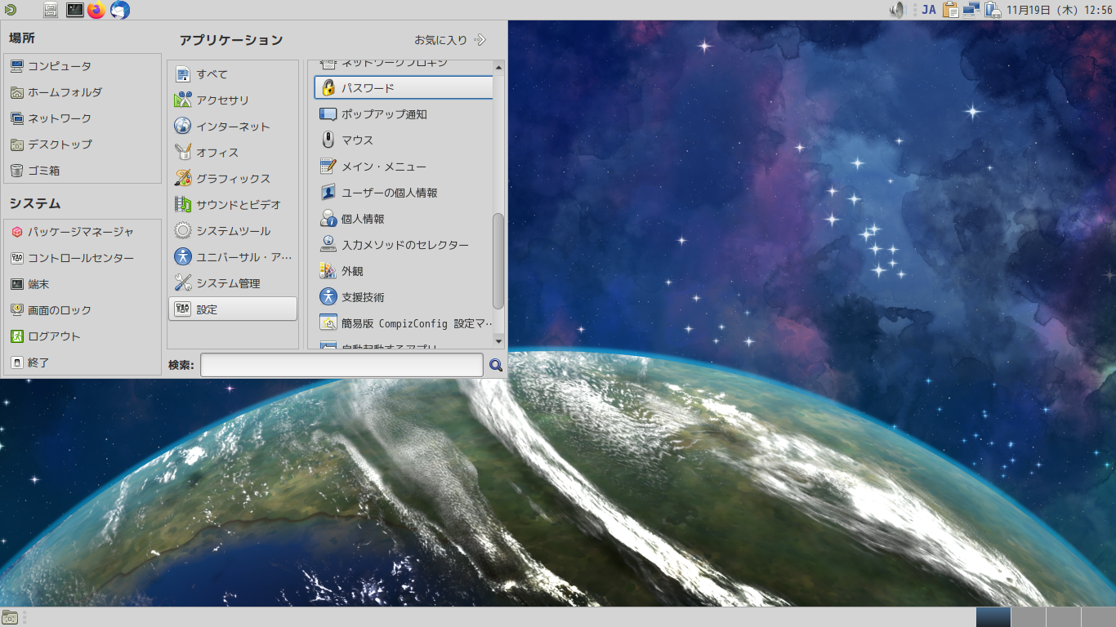Open the file cabinet launcher in top panel
Screen dimensions: 1116x627
coord(51,10)
